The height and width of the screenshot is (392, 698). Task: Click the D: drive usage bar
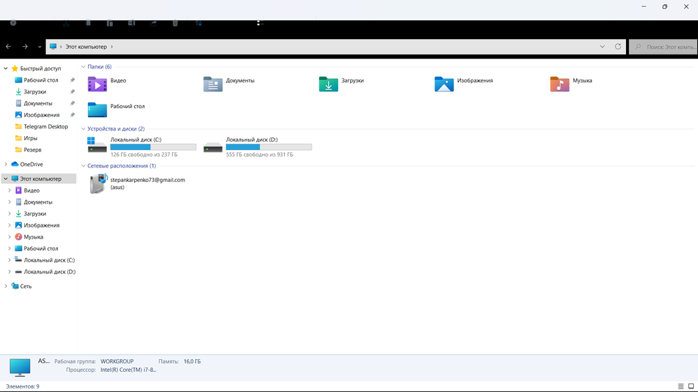(x=269, y=147)
